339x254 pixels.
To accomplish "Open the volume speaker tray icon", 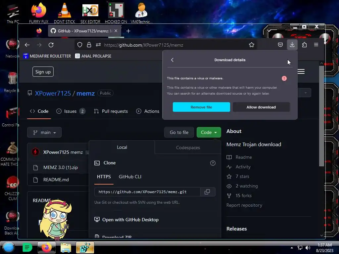I will click(x=308, y=248).
